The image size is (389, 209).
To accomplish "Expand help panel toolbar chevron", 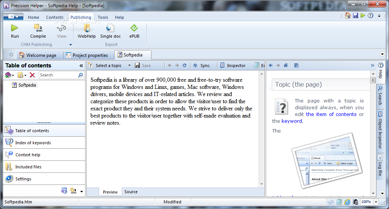I will pyautogui.click(x=372, y=66).
